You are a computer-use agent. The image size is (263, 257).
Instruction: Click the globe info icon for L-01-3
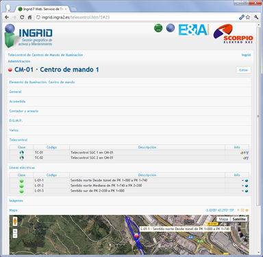click(247, 191)
